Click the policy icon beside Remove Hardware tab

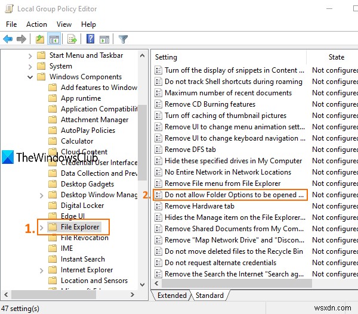tap(158, 206)
